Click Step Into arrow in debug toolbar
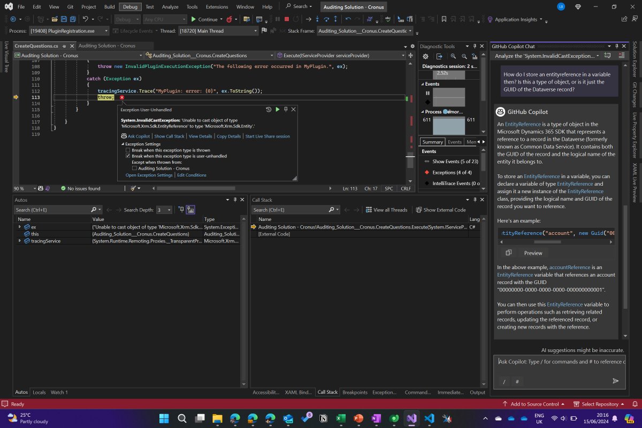This screenshot has height=428, width=642. click(x=317, y=19)
